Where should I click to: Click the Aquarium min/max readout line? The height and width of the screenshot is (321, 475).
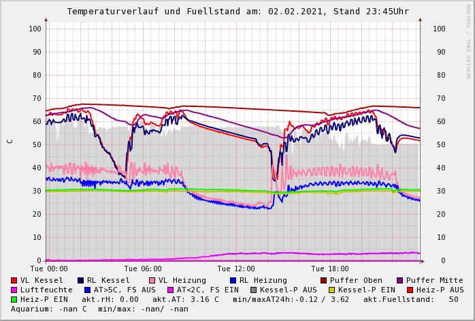click(99, 309)
